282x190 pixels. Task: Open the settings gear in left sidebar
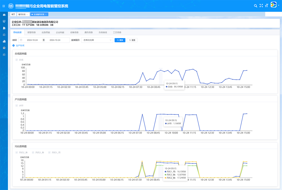(x=4, y=48)
